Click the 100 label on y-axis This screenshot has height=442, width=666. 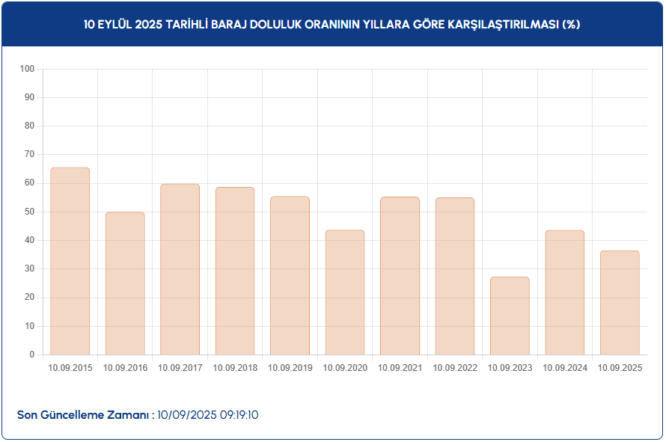[28, 69]
